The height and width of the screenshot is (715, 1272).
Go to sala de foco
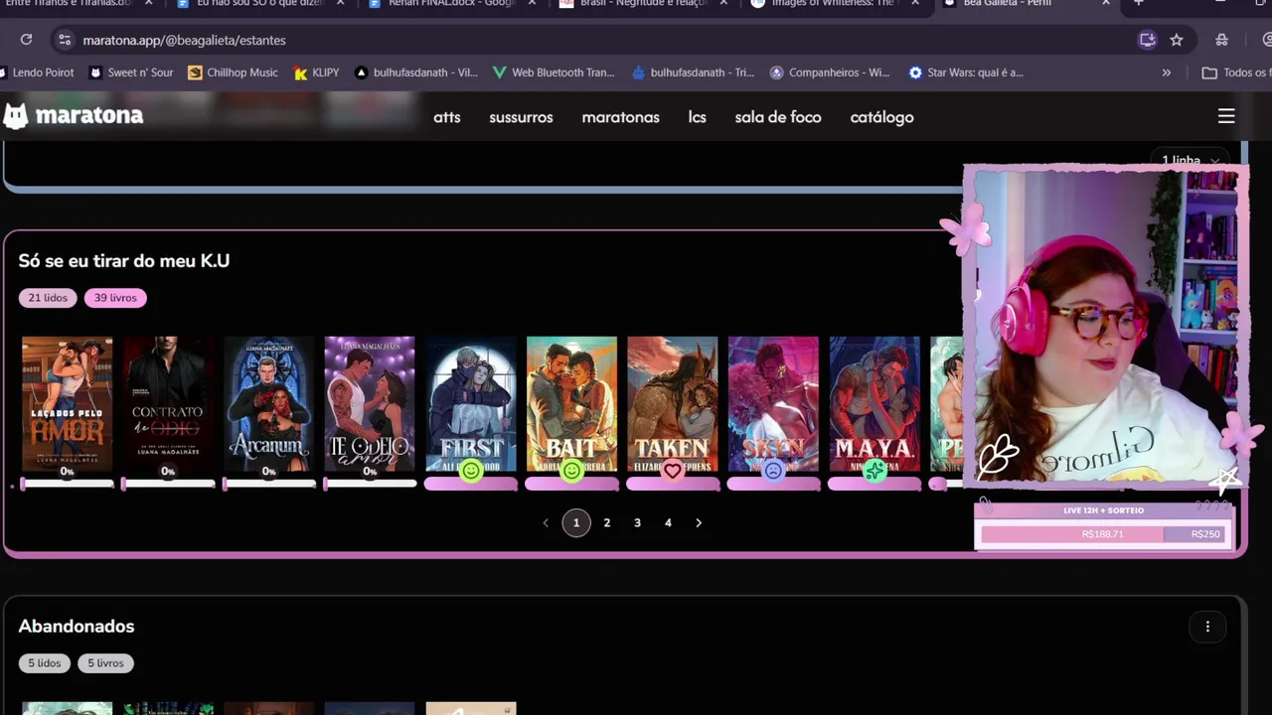click(778, 117)
